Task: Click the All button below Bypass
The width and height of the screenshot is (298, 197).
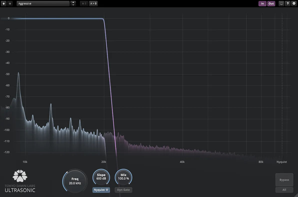Action: 284,190
